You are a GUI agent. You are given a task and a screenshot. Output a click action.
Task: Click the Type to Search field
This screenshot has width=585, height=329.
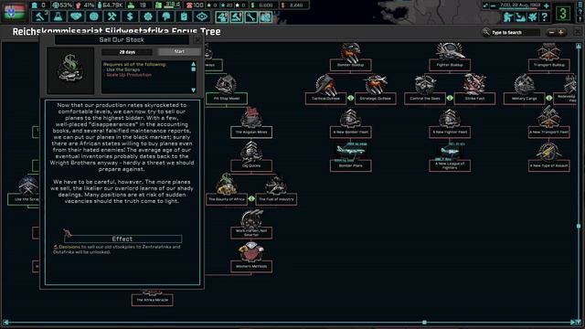[x=515, y=33]
